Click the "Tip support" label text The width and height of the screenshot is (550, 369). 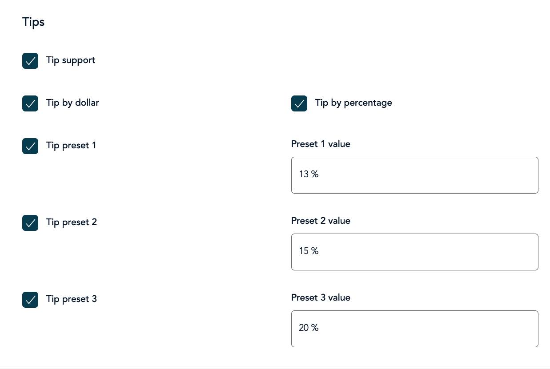pos(70,60)
